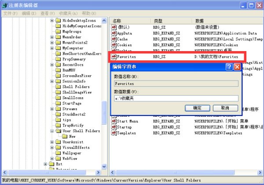Click the tree pane vertical scrollbar thumb

pos(104,113)
